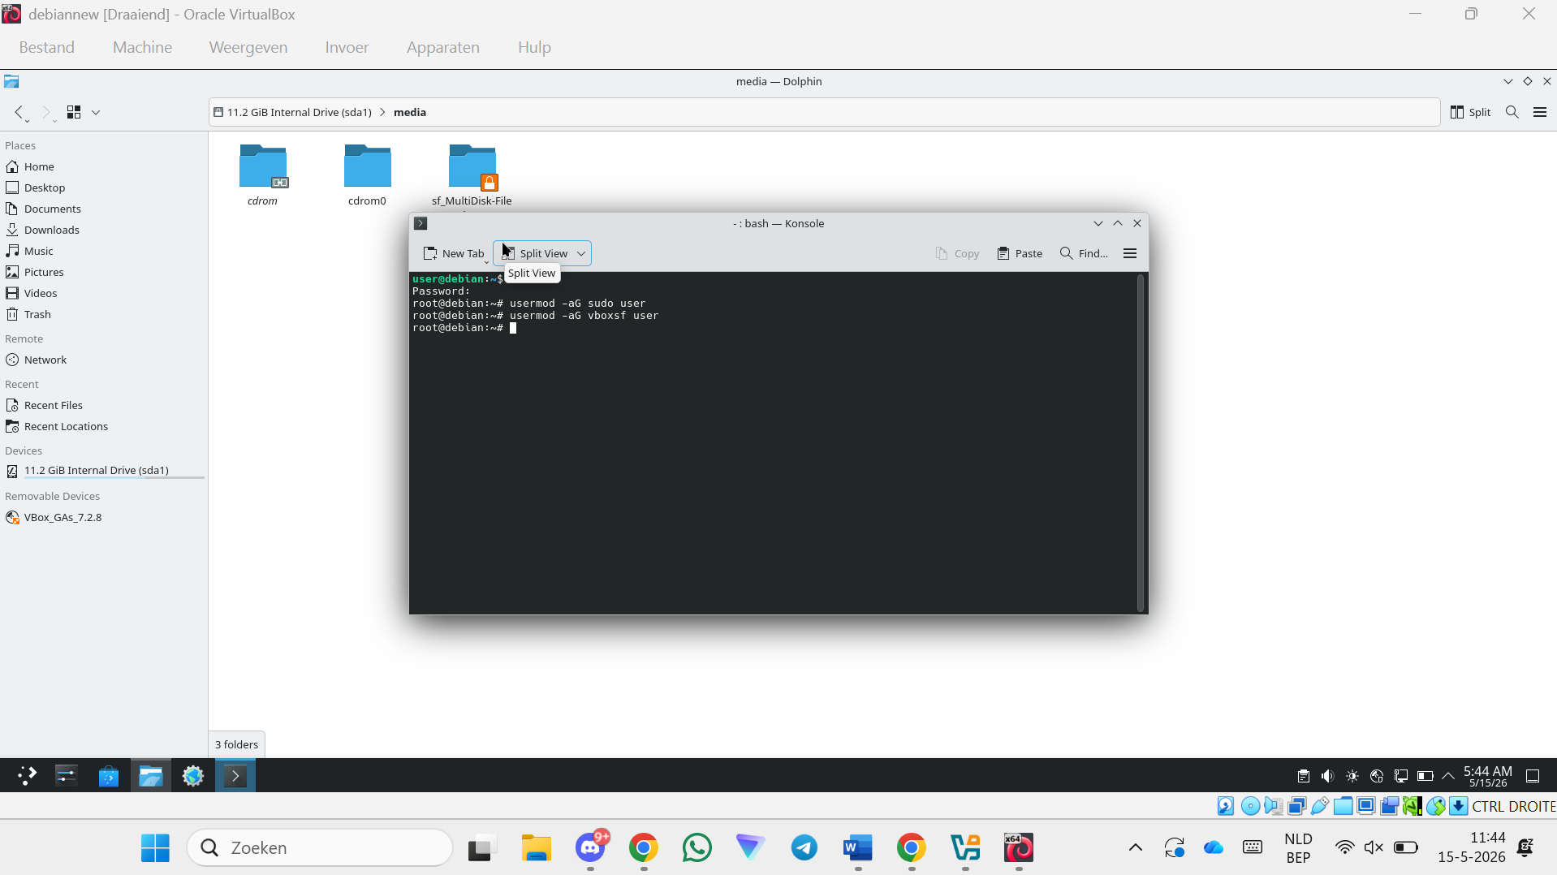
Task: Switch to Dolphin in KDE panel
Action: point(151,776)
